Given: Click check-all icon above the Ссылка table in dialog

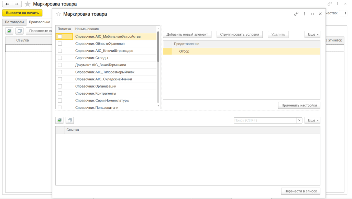Looking at the screenshot, I should coord(60,120).
